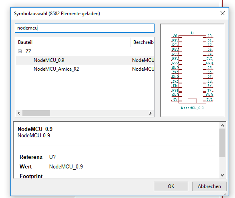Click the horizontal scrollbar thumb in list
Image resolution: width=235 pixels, height=198 pixels.
point(36,113)
